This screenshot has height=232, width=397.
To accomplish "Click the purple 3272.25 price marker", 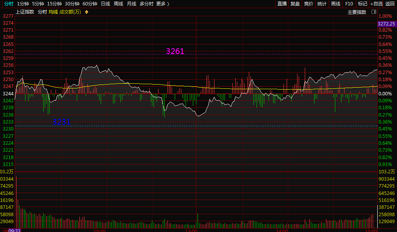I will pos(387,24).
